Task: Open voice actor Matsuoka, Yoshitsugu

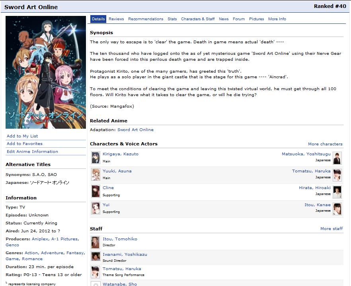Action: [306, 154]
